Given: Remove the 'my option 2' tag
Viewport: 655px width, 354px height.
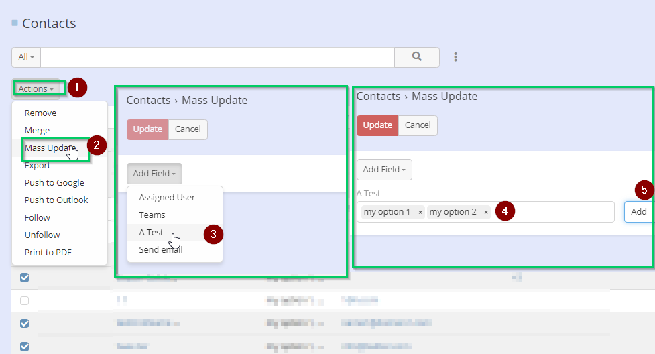Looking at the screenshot, I should 486,212.
